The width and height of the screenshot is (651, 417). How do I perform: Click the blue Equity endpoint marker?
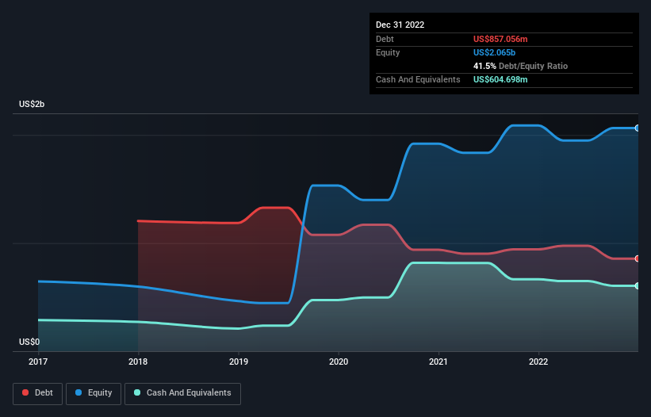point(638,128)
